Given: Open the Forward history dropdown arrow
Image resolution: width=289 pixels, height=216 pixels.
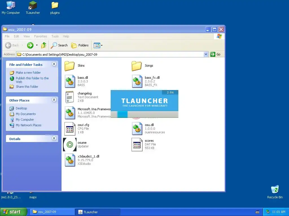Looking at the screenshot, I should coord(37,45).
